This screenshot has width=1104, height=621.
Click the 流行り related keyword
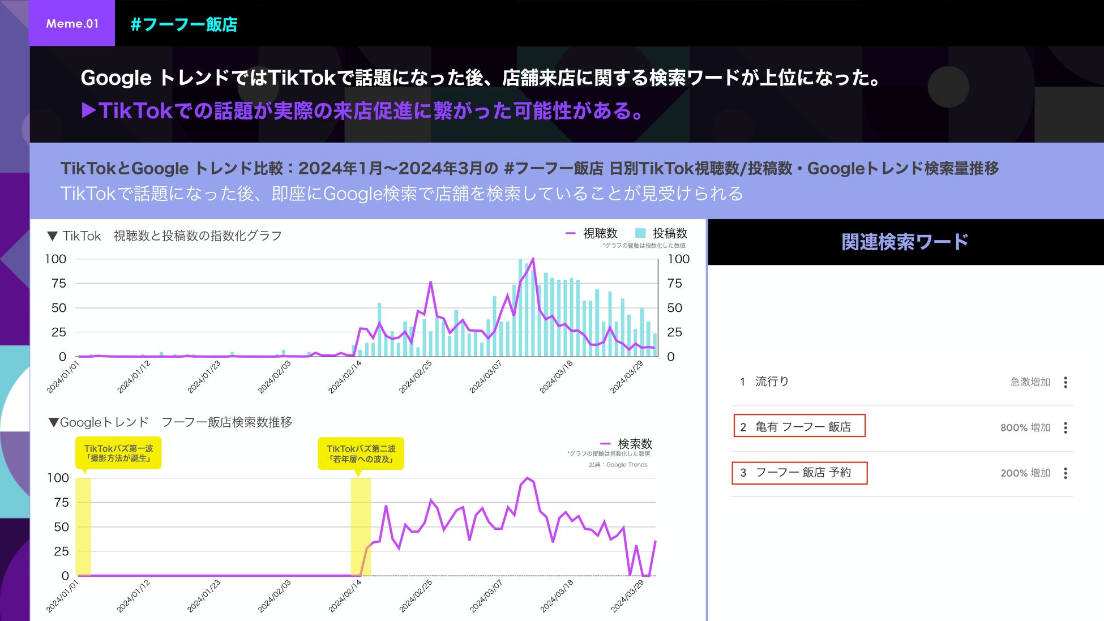click(x=772, y=382)
